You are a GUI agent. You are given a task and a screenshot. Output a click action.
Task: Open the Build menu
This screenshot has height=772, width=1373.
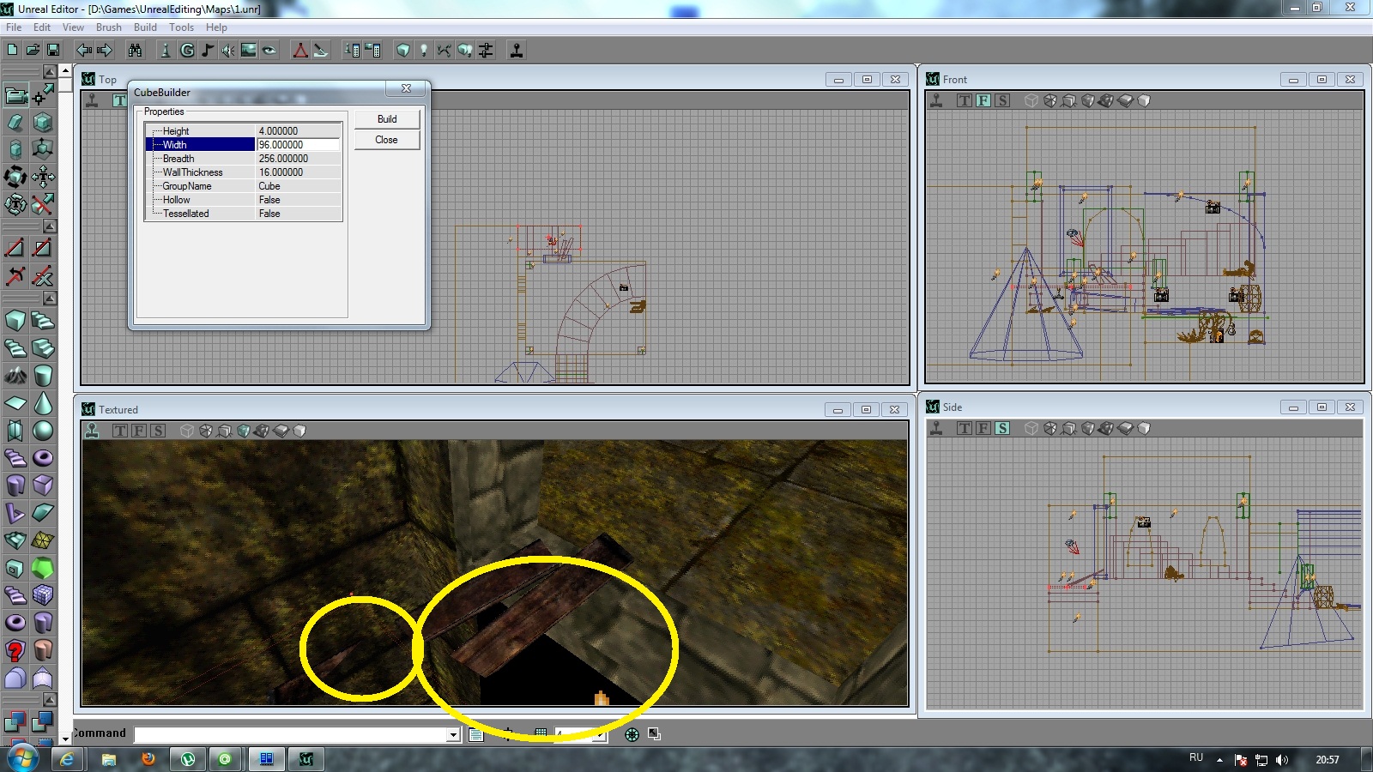click(x=145, y=27)
